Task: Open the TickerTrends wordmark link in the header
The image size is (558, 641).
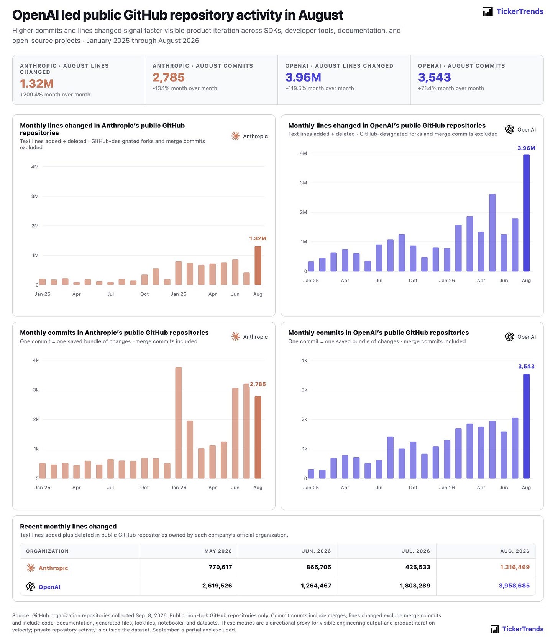Action: (520, 11)
